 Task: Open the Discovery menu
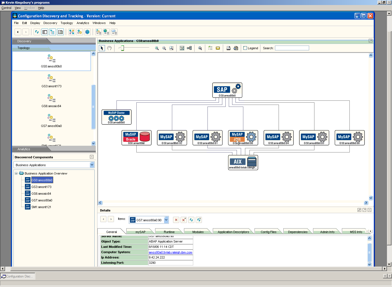coord(50,23)
